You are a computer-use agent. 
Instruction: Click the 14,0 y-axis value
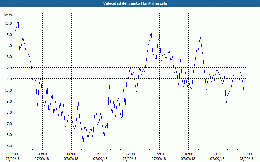point(8,45)
